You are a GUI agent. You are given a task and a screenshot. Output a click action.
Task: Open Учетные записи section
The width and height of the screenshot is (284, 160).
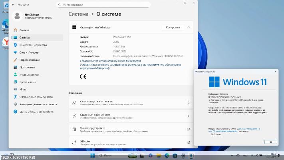tap(30, 74)
